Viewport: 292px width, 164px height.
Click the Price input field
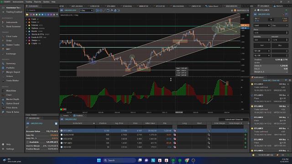[271, 33]
